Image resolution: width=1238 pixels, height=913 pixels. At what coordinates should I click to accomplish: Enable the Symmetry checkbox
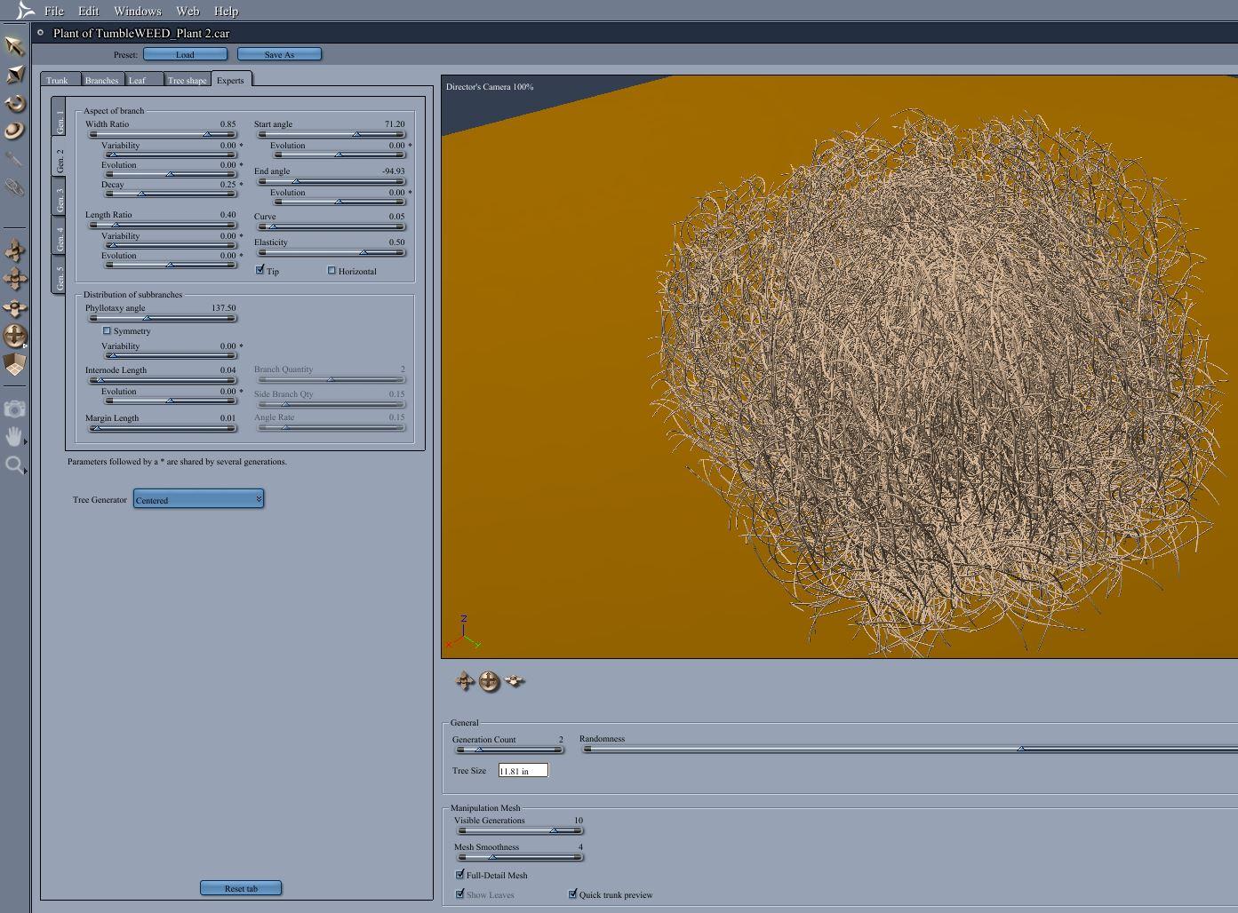(107, 330)
